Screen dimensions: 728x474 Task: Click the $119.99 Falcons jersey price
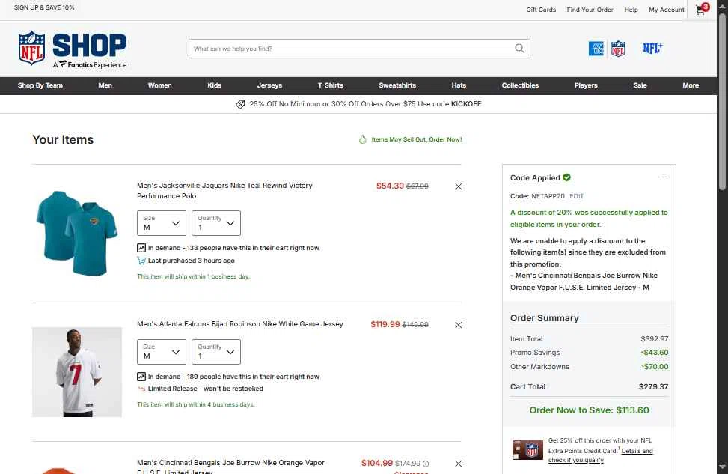(385, 324)
